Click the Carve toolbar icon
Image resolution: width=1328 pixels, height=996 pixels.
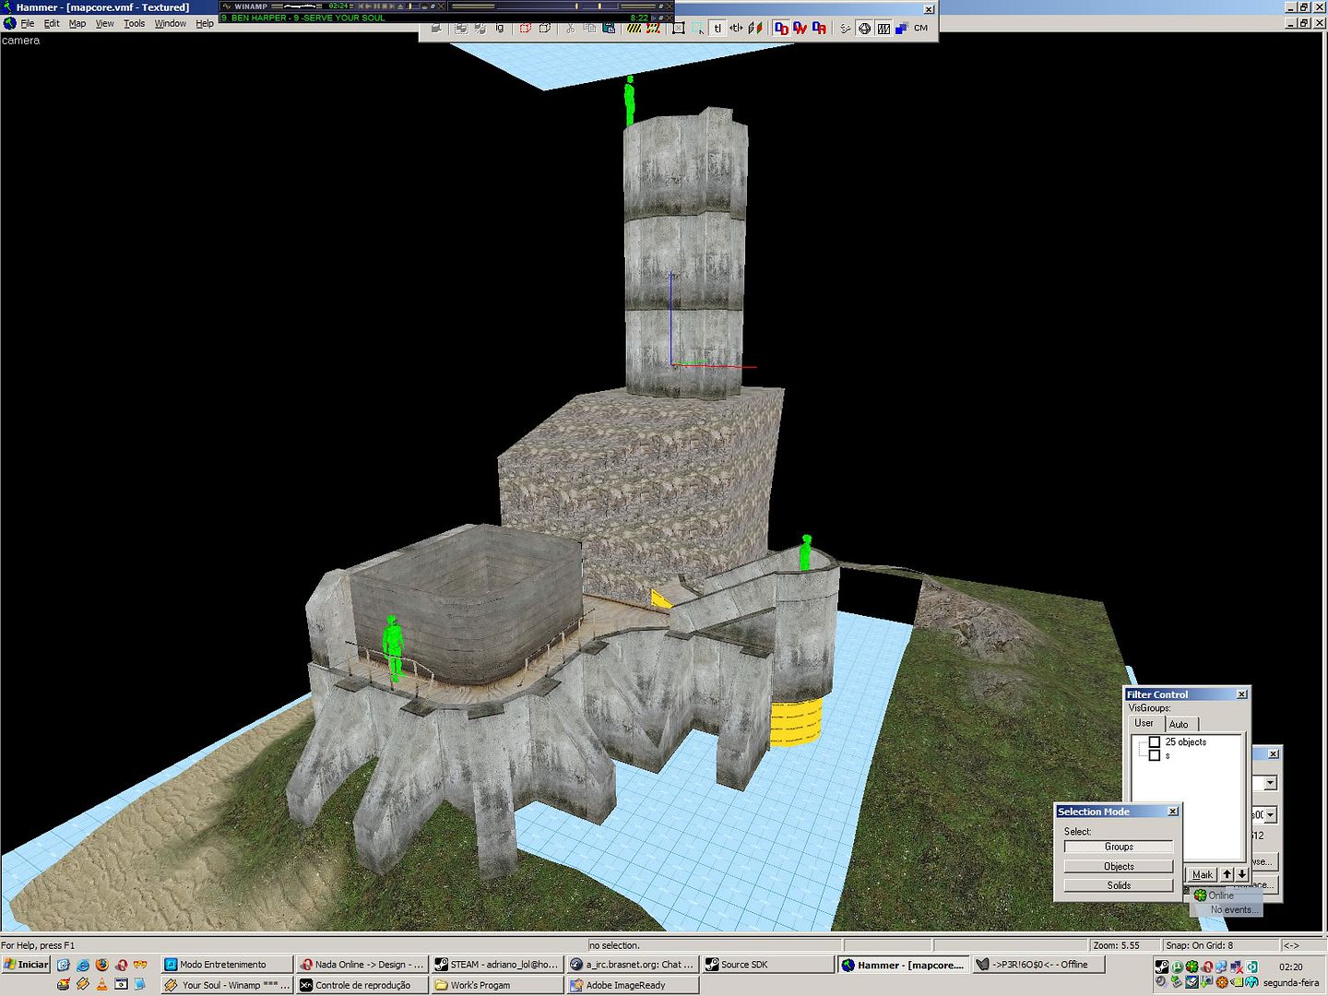[x=437, y=28]
